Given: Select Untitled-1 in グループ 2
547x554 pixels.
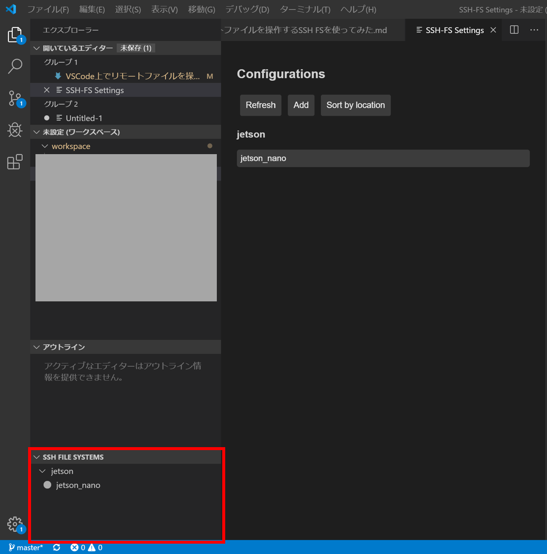Looking at the screenshot, I should [x=126, y=118].
